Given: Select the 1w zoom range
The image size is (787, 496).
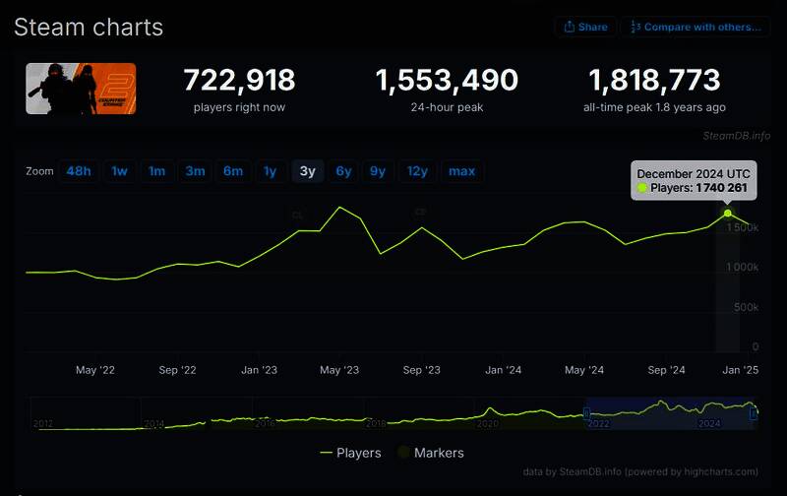Looking at the screenshot, I should (119, 171).
